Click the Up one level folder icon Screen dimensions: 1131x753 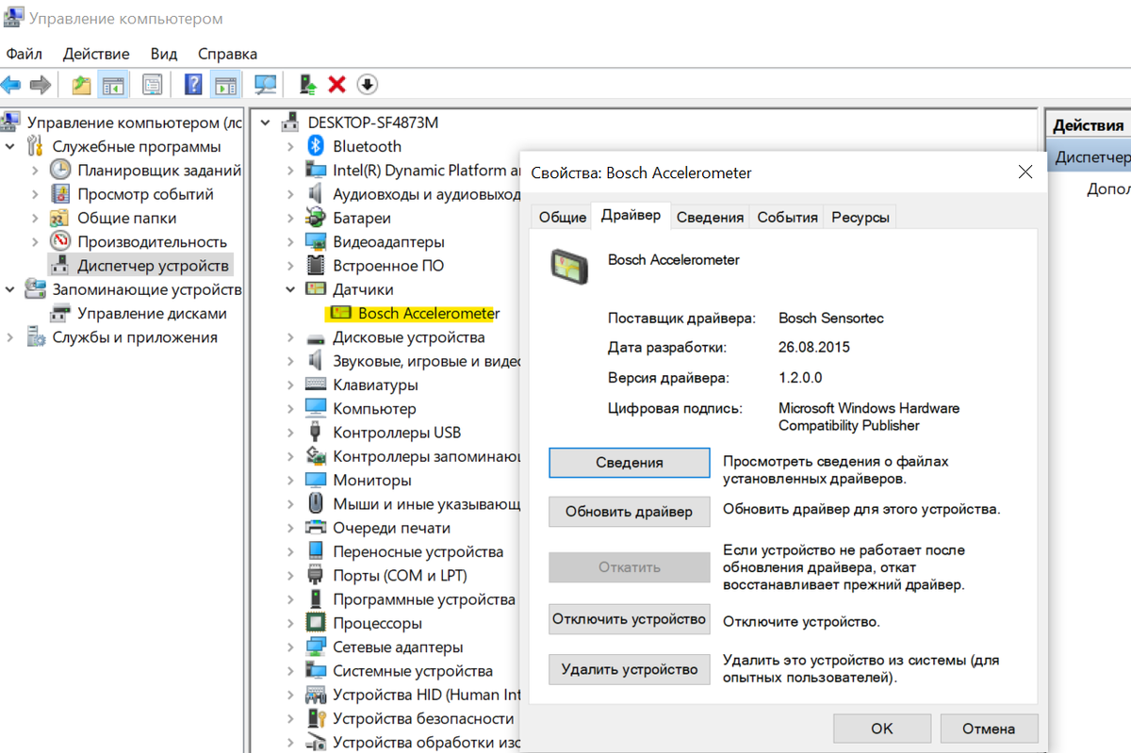point(82,85)
